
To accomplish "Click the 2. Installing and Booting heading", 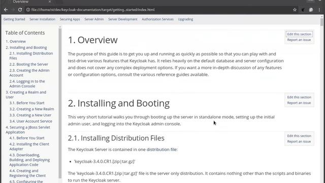I will click(x=119, y=103).
